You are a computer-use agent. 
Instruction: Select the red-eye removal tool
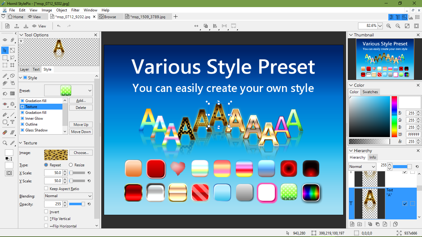[5, 104]
